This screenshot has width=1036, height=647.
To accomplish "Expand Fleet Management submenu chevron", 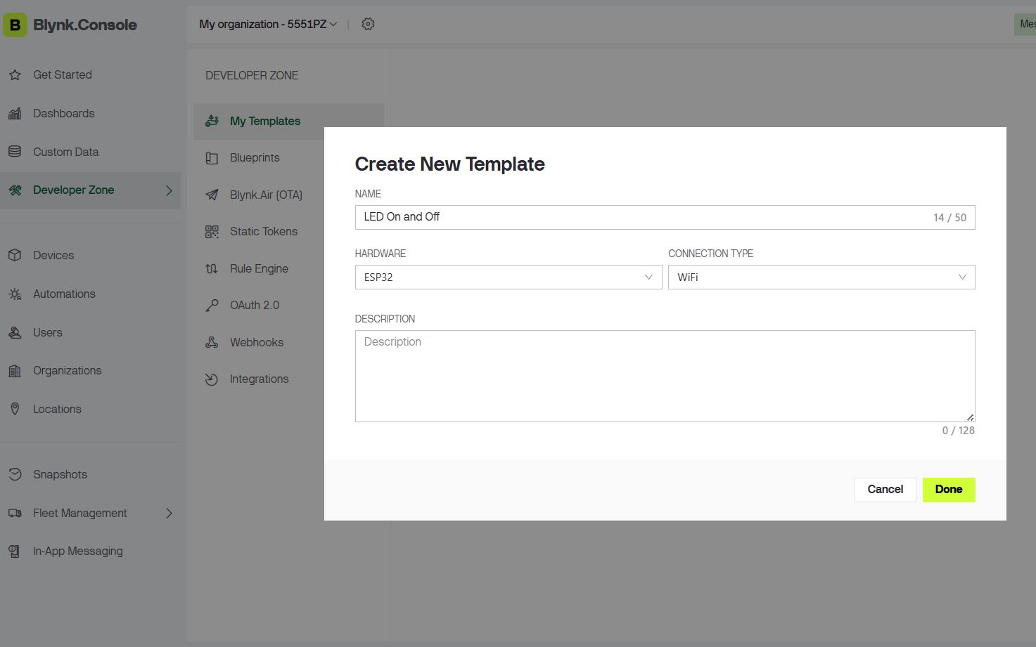I will 169,513.
